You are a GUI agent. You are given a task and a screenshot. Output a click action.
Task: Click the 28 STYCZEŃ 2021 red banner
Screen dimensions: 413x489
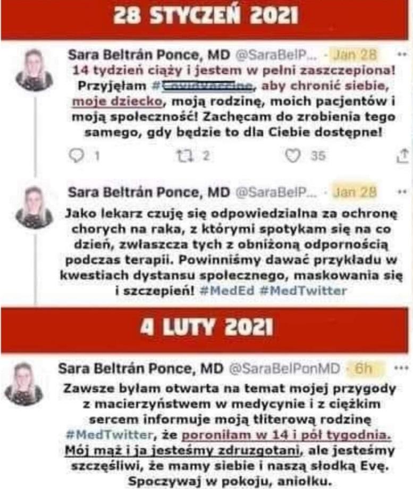click(x=205, y=19)
